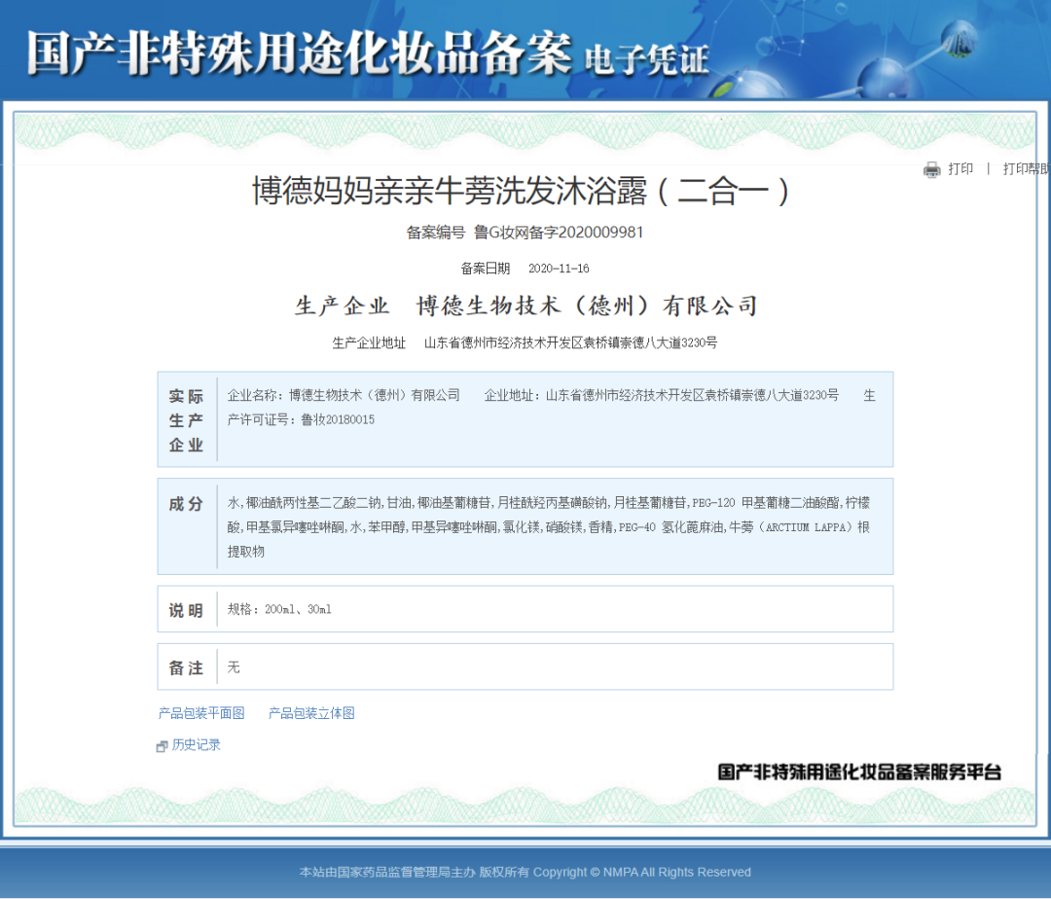Click the product name 博德妈妈亲亲牛蒡洗发沐浴露 heading
The height and width of the screenshot is (899, 1051).
point(525,191)
